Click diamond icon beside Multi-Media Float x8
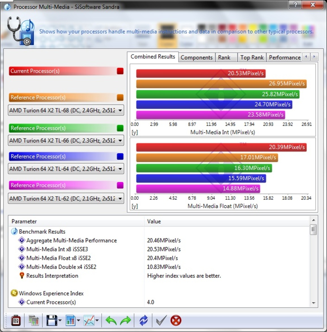This screenshot has height=332, width=327. tap(22, 258)
